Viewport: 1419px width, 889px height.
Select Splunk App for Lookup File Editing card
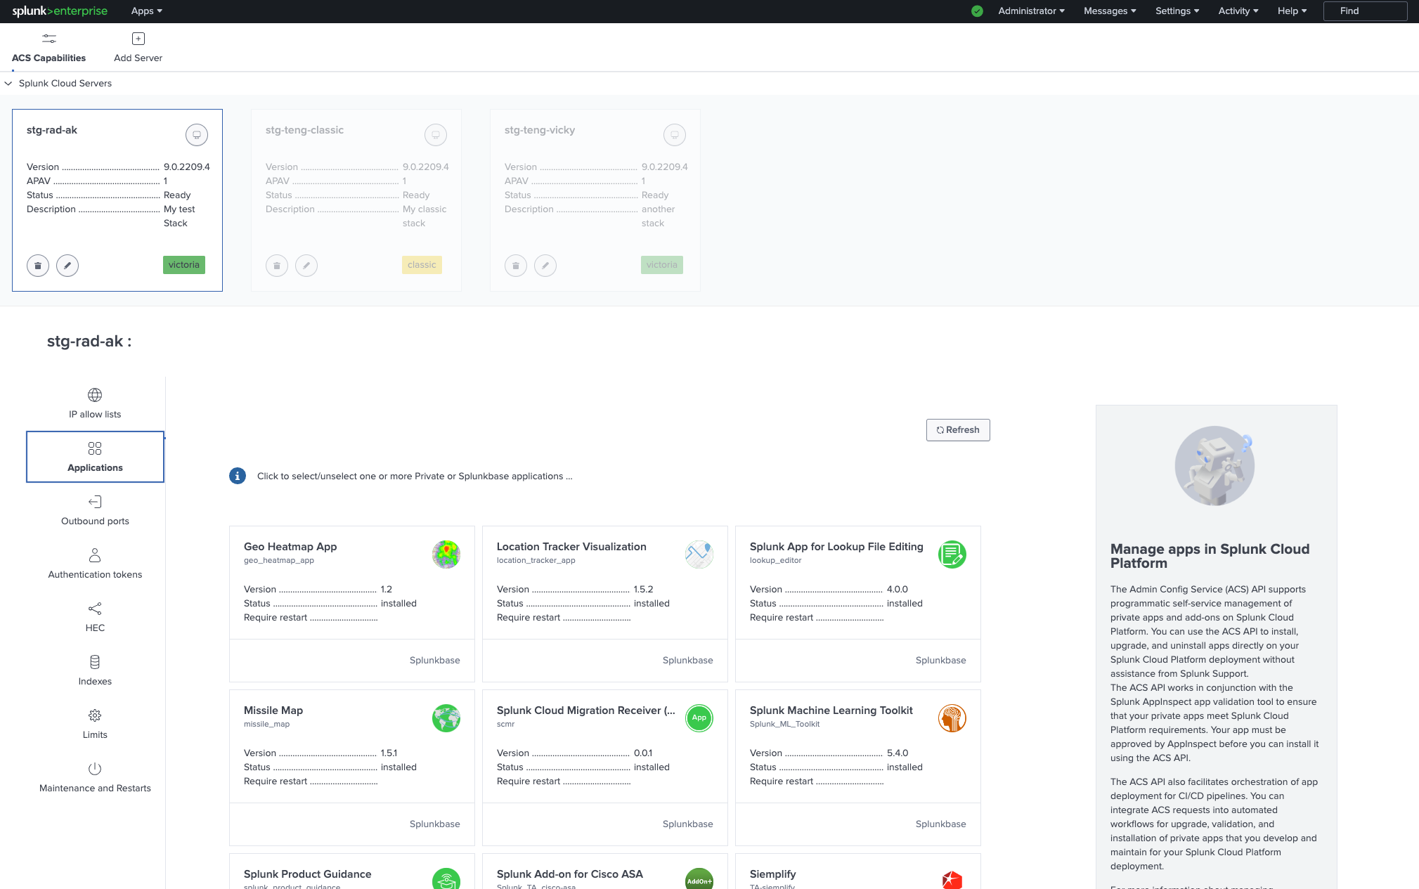pos(858,604)
